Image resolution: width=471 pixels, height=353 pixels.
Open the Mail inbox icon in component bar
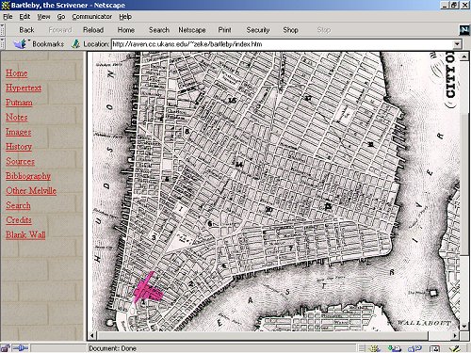(395, 348)
